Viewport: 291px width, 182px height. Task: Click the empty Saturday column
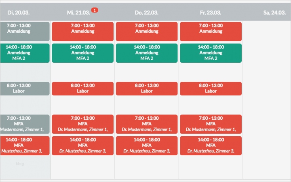(x=267, y=101)
